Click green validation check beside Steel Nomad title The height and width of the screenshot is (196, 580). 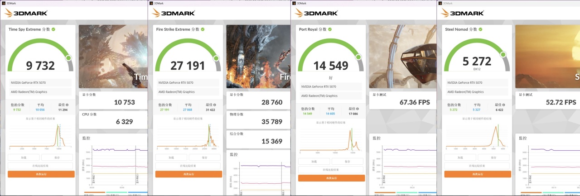(x=481, y=29)
